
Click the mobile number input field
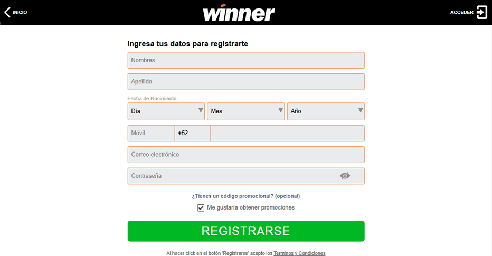(287, 133)
